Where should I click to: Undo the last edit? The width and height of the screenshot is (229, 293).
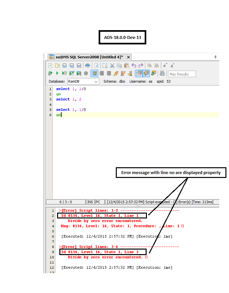point(134,65)
